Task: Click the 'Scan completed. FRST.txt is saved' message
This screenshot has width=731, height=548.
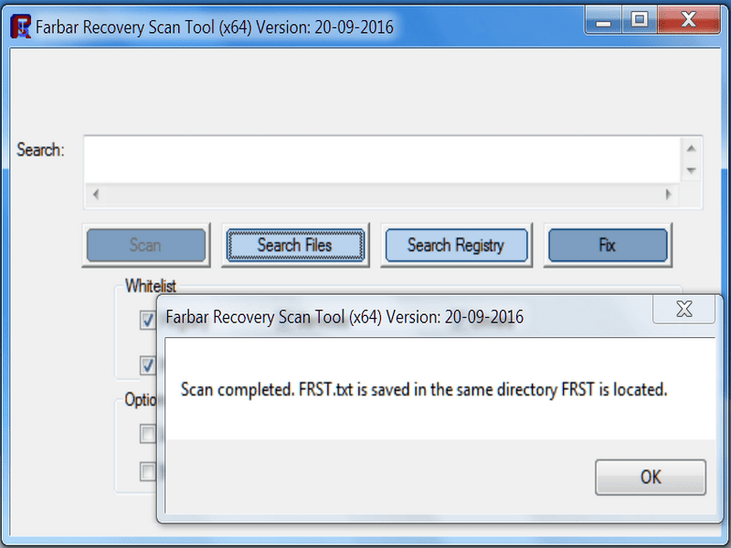Action: [x=424, y=390]
